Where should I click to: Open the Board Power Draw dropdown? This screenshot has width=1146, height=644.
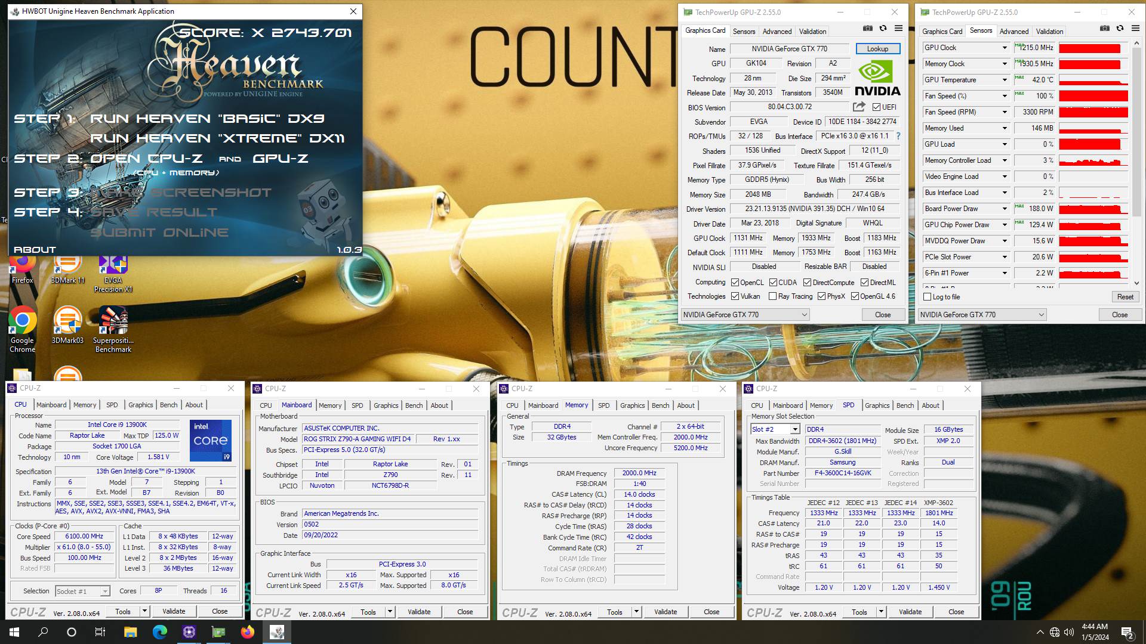point(1005,209)
